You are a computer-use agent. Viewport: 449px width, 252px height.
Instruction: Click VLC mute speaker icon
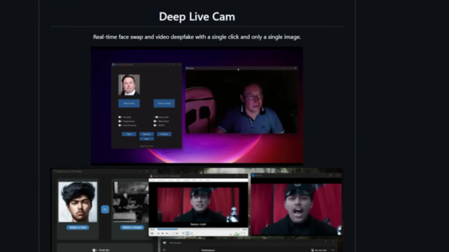[x=231, y=235]
